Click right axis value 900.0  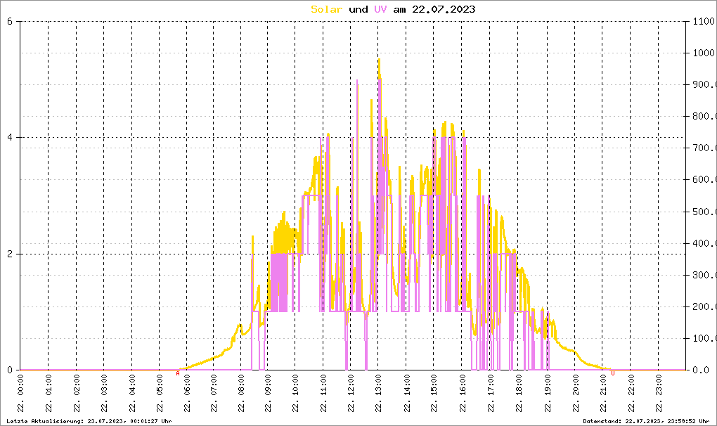click(704, 84)
